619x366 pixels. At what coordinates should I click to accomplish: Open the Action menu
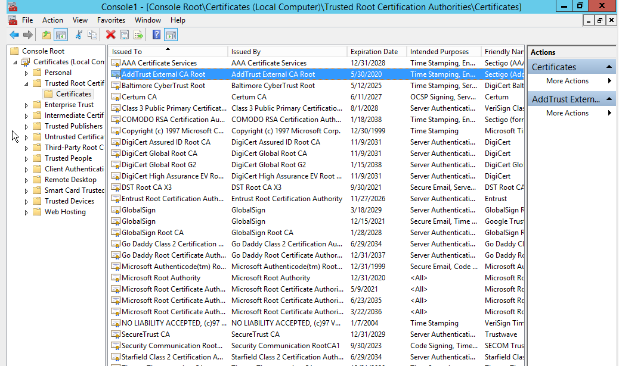pyautogui.click(x=52, y=20)
